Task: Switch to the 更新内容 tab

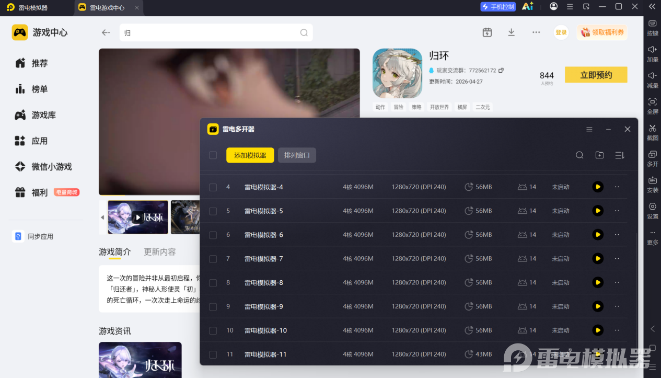Action: tap(160, 252)
